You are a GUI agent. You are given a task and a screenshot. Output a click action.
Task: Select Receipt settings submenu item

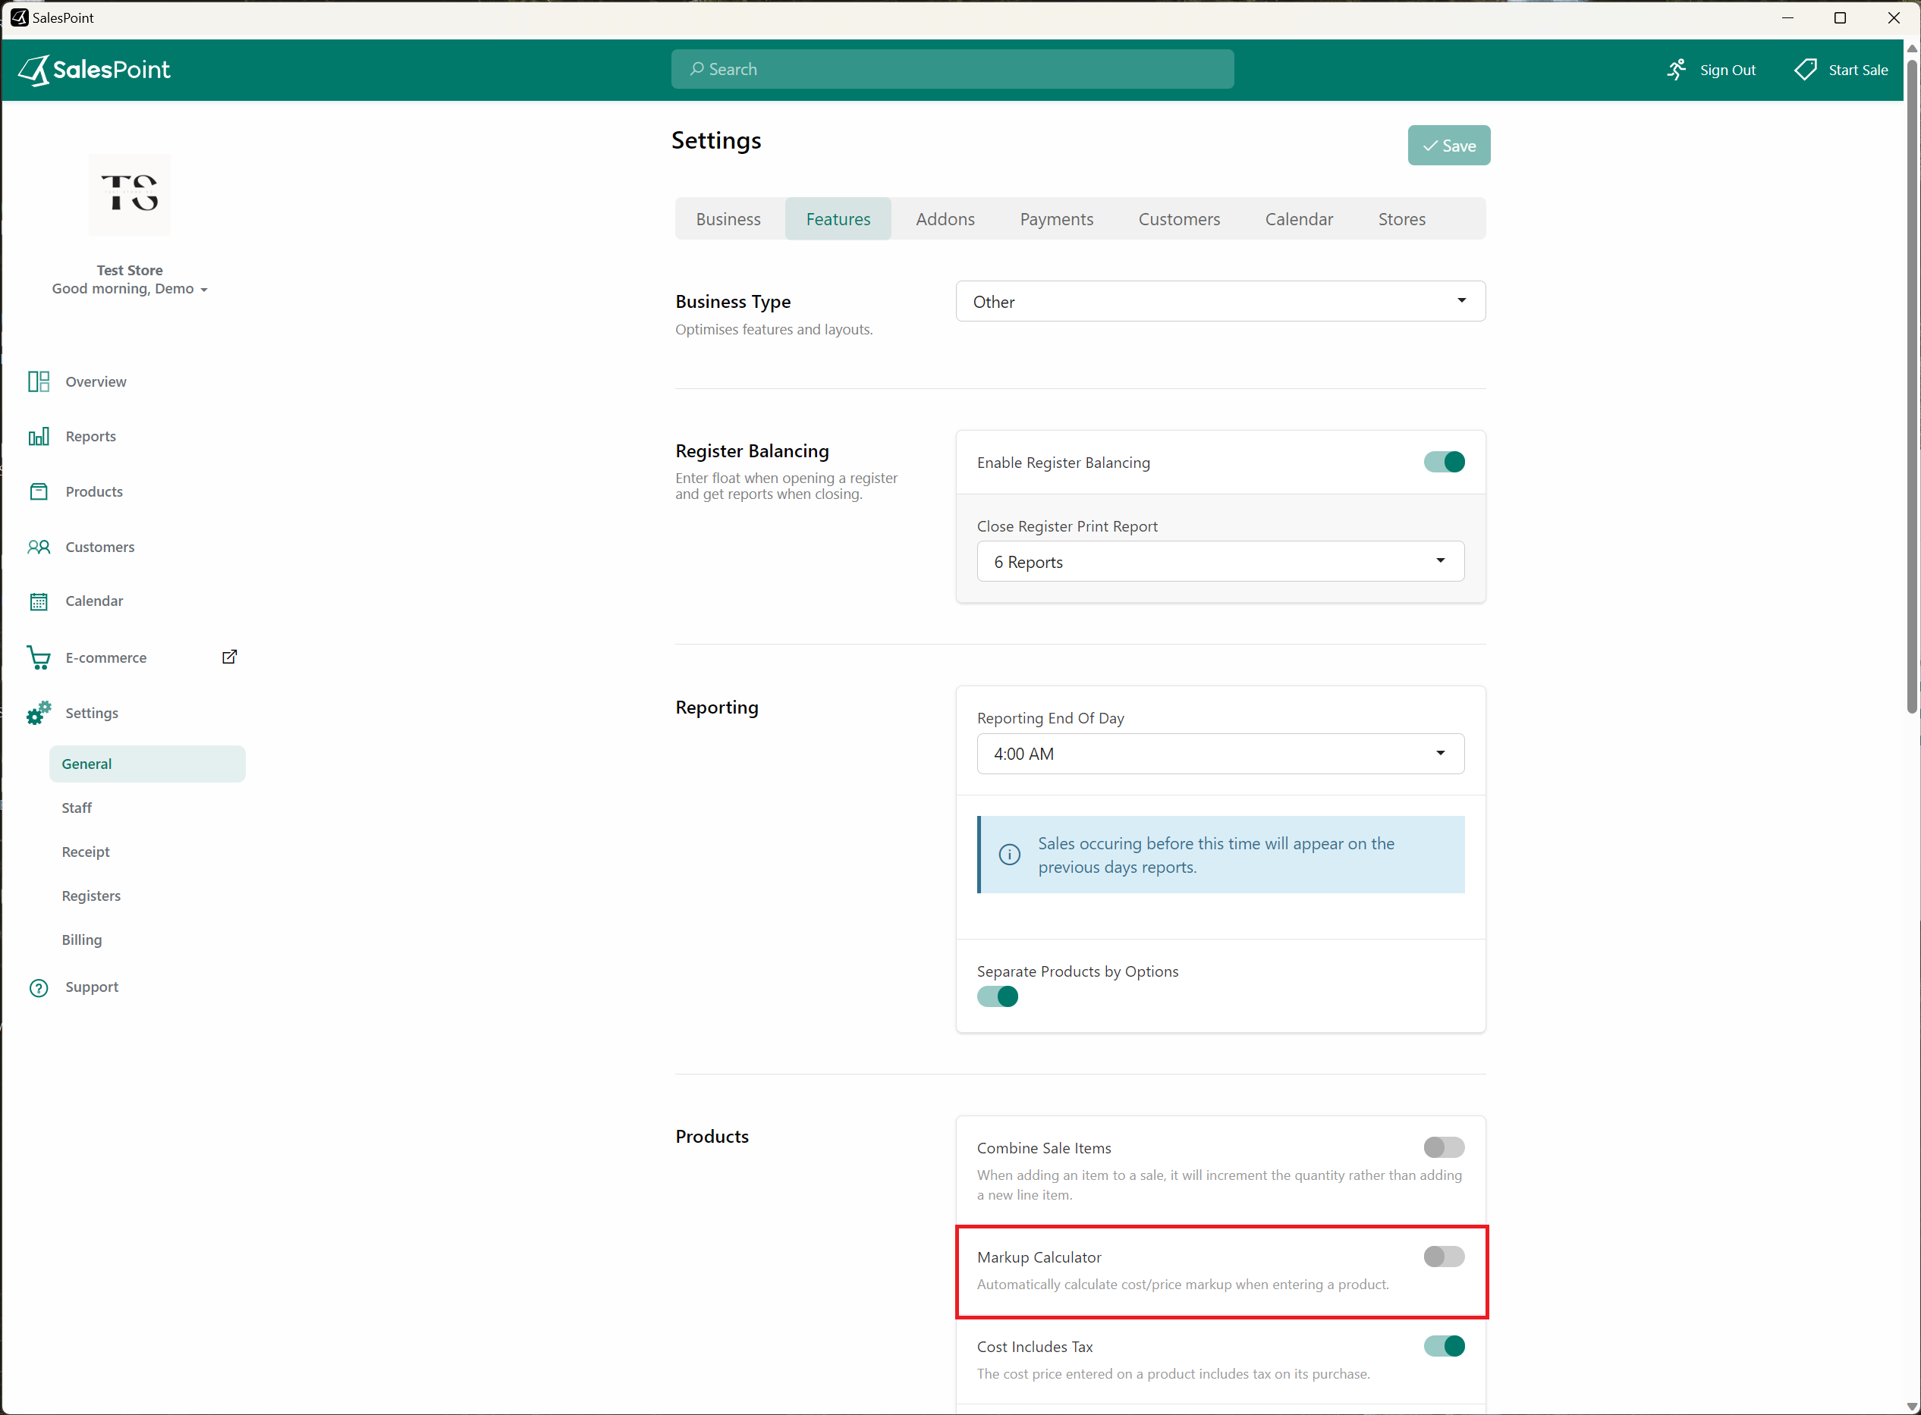86,852
